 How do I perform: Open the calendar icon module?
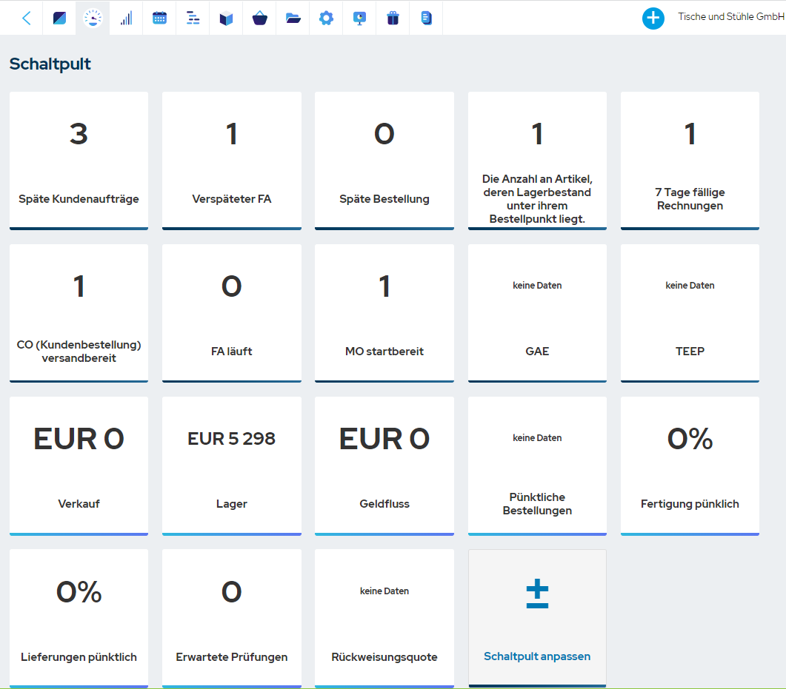pos(159,19)
